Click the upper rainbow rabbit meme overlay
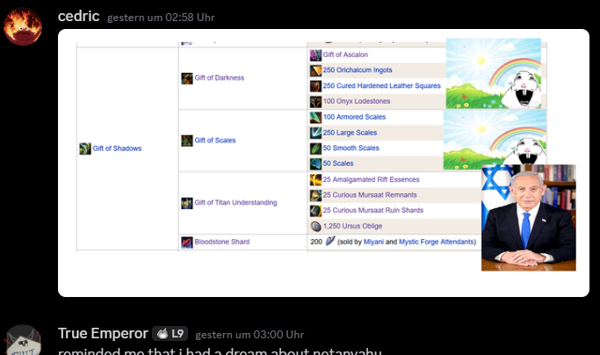600x355 pixels. 494,74
